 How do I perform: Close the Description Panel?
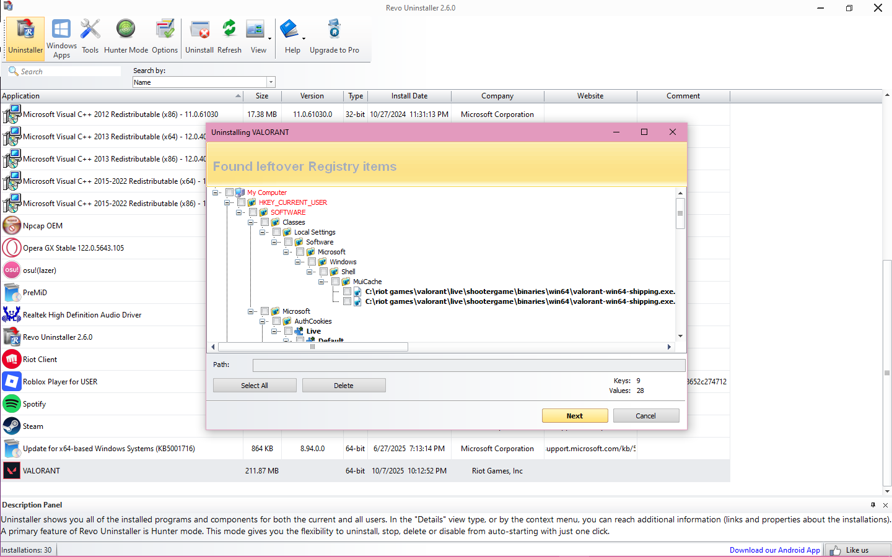[x=885, y=505]
